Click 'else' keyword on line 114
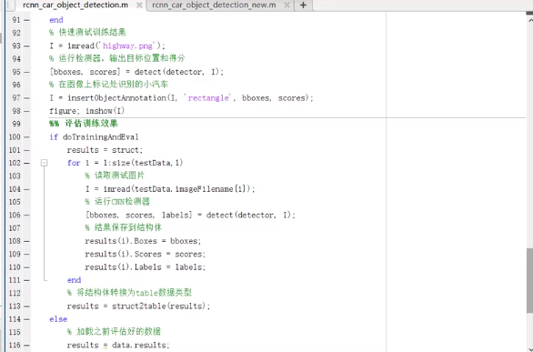This screenshot has width=533, height=352. 58,319
